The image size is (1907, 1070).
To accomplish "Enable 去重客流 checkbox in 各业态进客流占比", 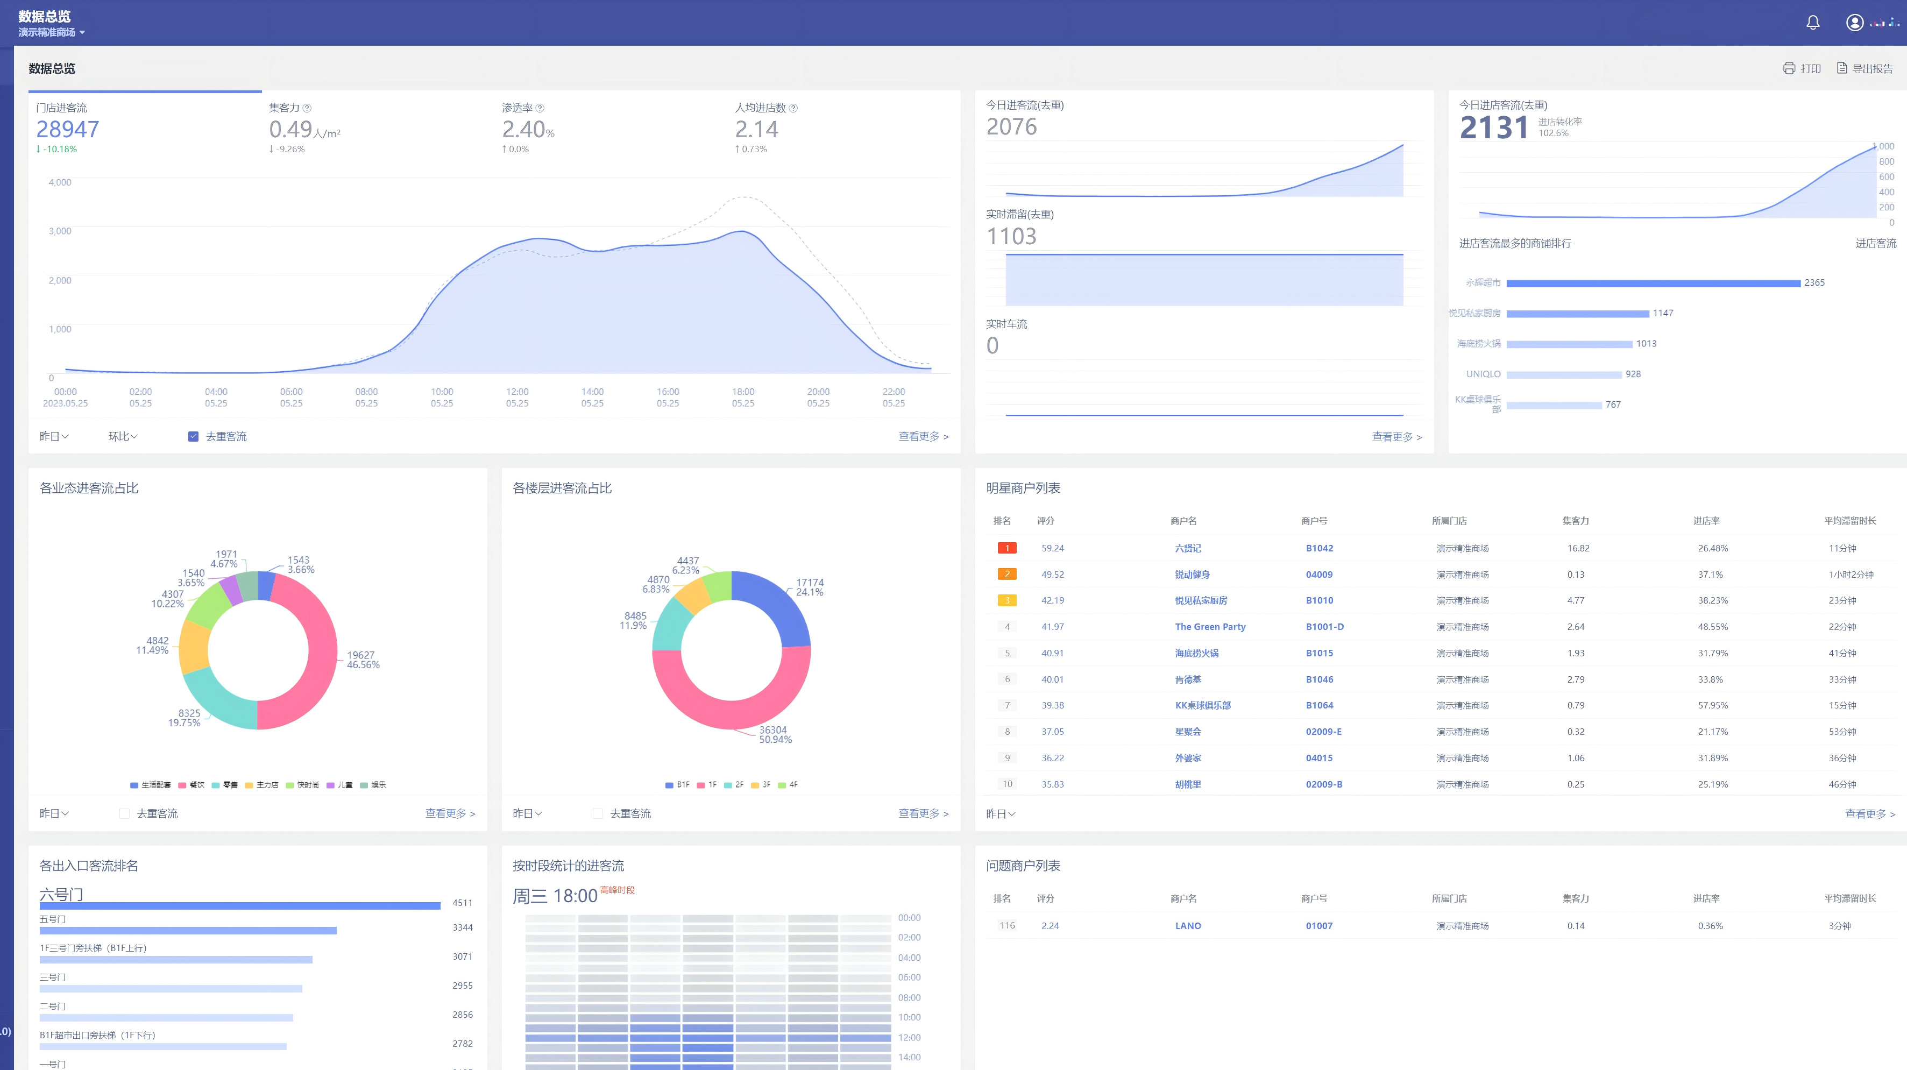I will point(124,813).
